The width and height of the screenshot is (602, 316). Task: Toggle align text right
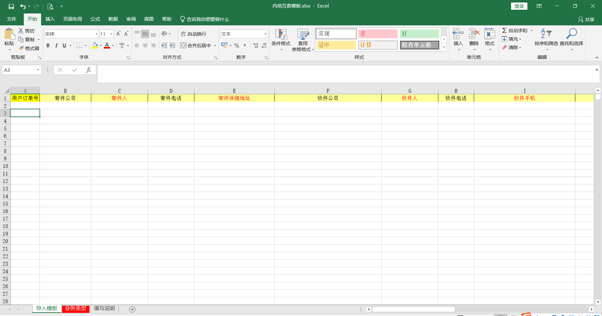pyautogui.click(x=153, y=45)
